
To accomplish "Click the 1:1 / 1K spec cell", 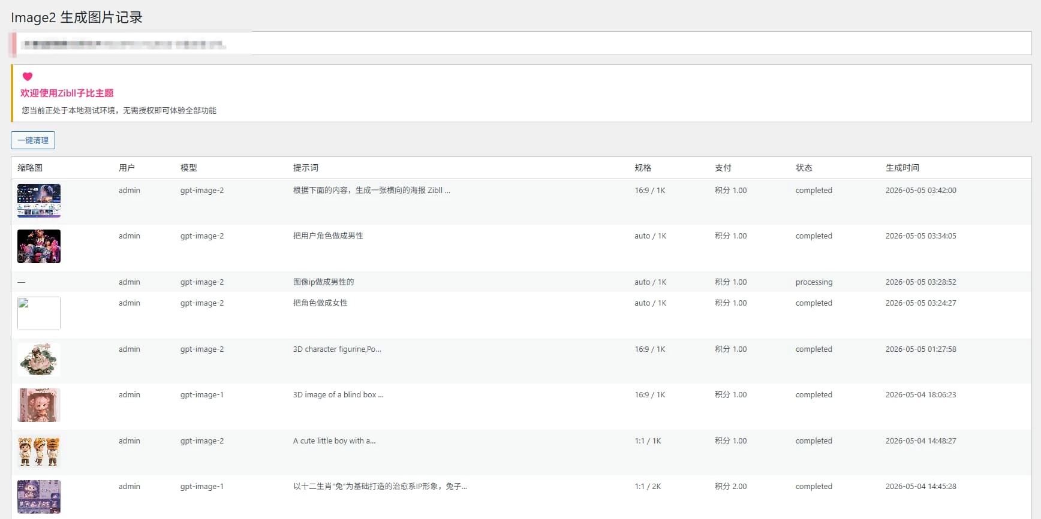I will click(x=648, y=440).
